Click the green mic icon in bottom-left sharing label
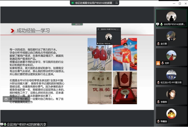 (x=5, y=124)
